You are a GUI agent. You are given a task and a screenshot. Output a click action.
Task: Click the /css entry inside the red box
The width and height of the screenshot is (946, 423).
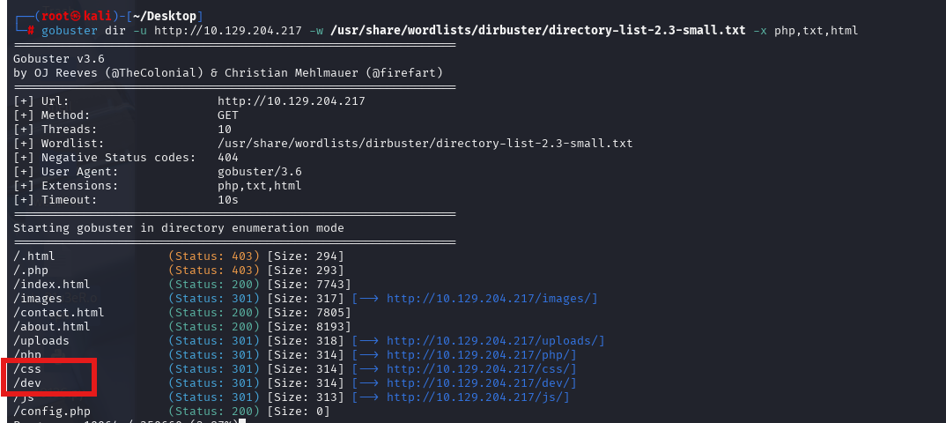pos(27,368)
